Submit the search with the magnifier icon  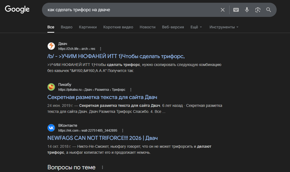click(x=268, y=10)
